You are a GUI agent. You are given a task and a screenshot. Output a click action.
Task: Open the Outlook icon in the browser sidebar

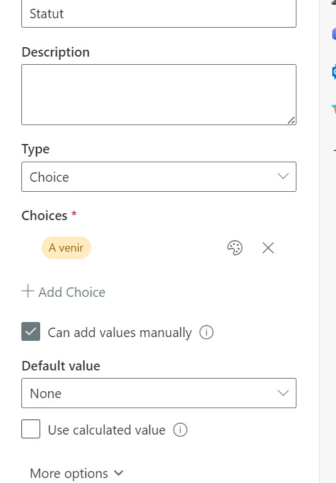click(x=333, y=72)
